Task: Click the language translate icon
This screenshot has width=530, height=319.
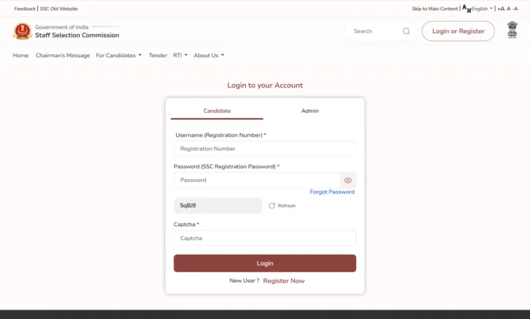Action: [x=466, y=8]
